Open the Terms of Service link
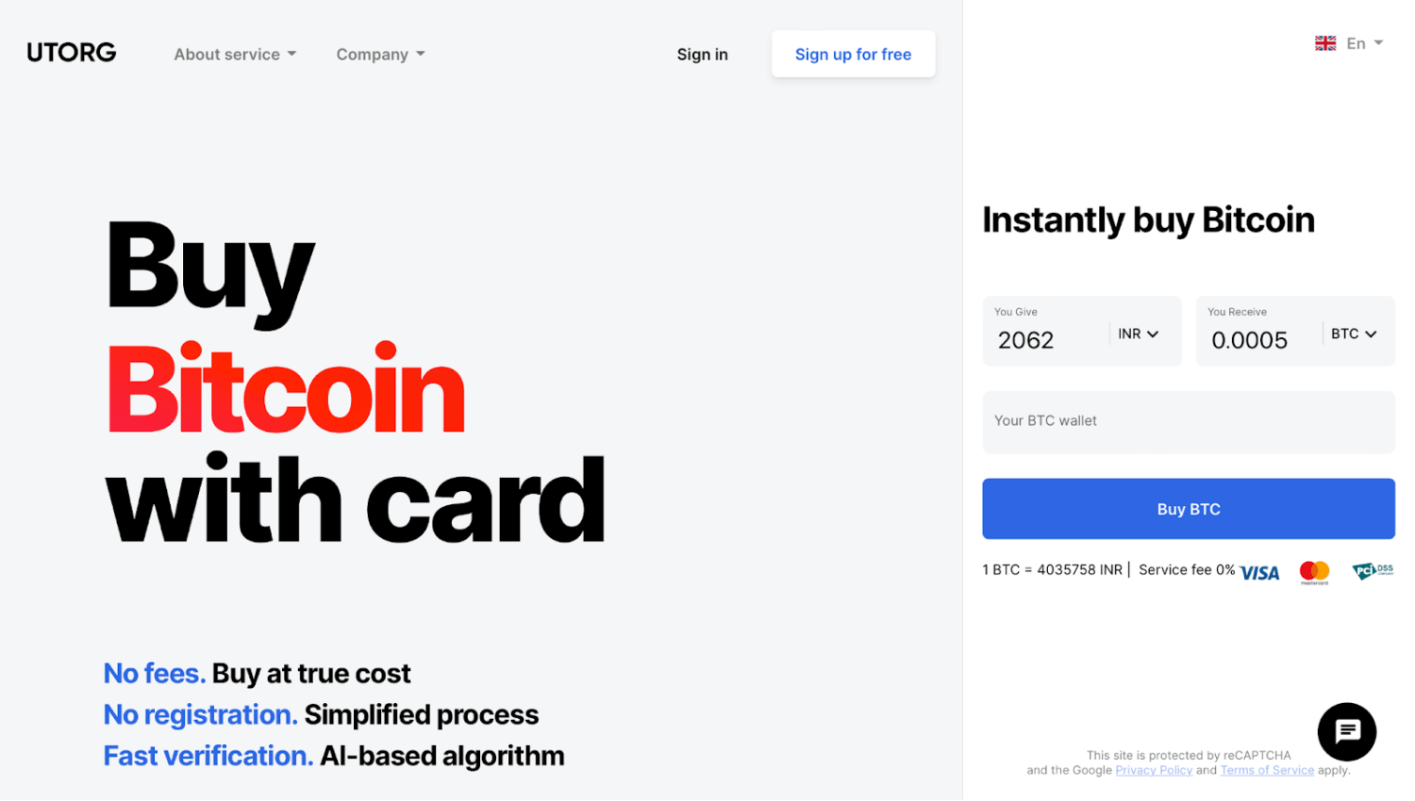1415x801 pixels. [x=1267, y=770]
